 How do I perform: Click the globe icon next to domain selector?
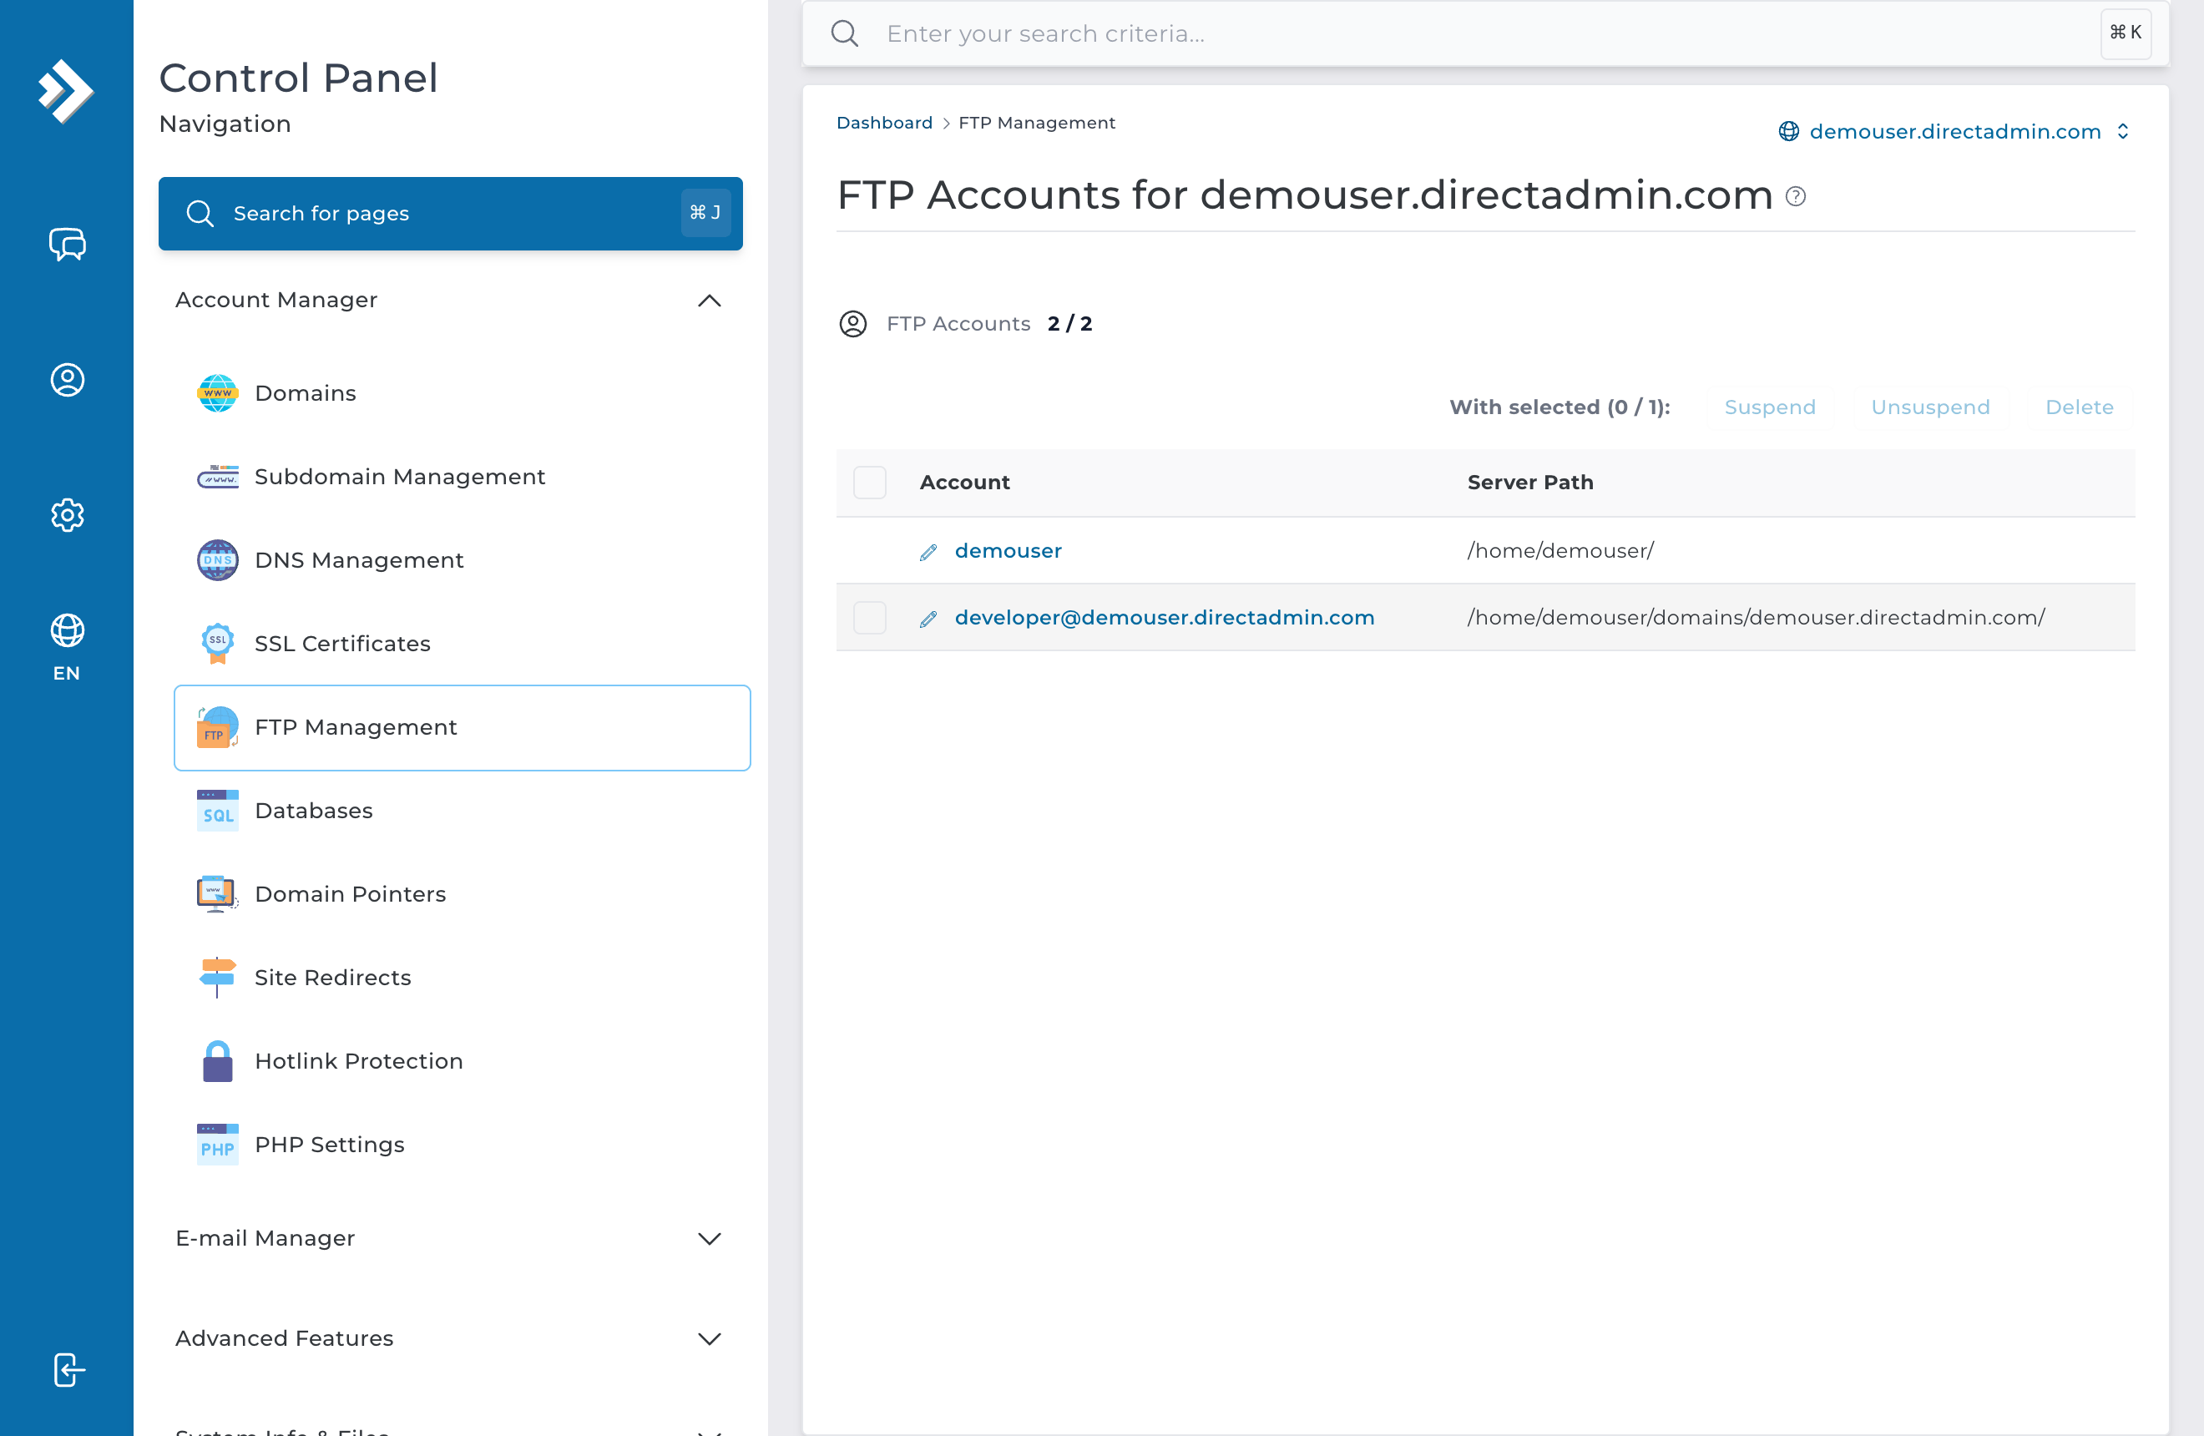tap(1788, 131)
